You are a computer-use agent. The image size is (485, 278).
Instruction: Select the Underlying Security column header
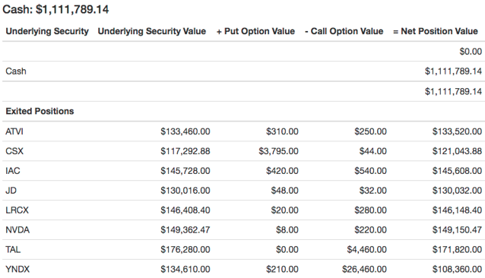(x=47, y=31)
